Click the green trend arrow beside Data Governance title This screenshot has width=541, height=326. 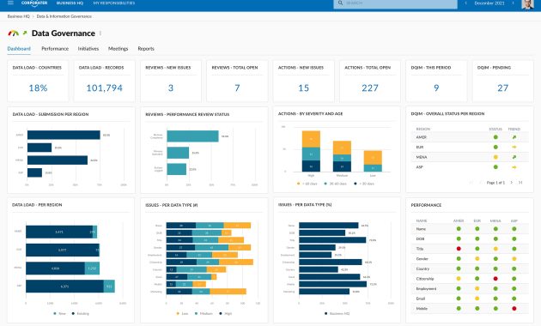25,33
